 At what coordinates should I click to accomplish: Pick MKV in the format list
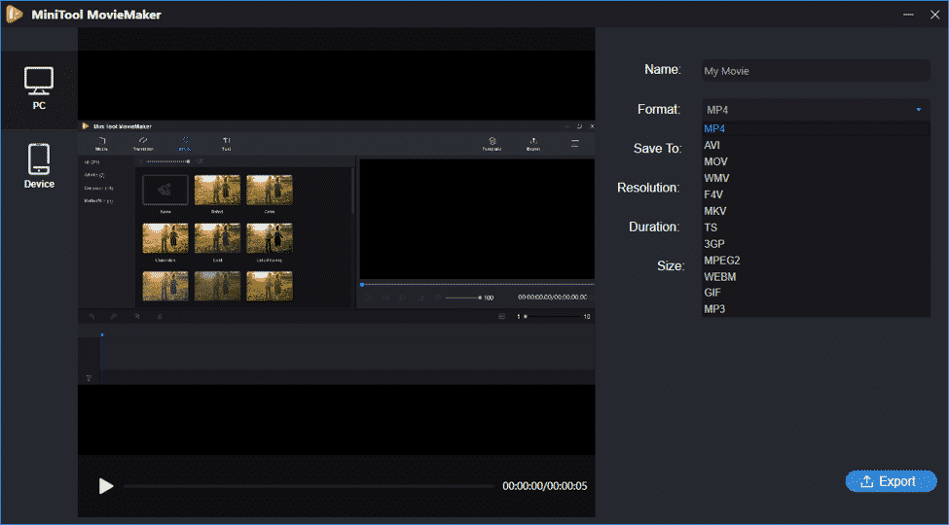(816, 211)
